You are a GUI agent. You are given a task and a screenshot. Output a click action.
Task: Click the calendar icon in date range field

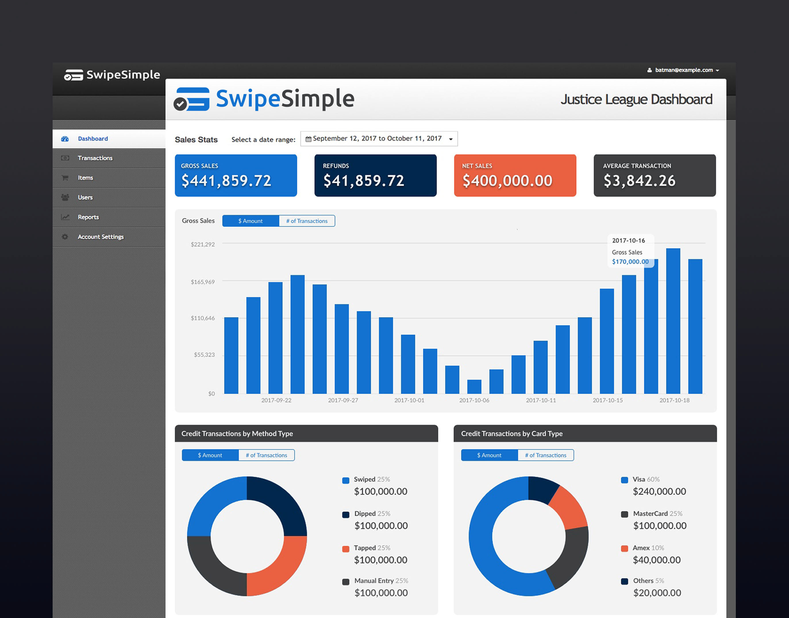point(308,139)
